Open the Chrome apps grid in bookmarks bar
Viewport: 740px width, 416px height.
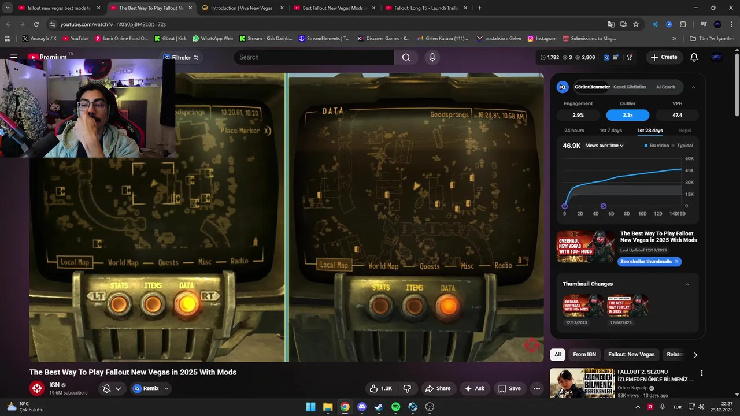(8, 39)
